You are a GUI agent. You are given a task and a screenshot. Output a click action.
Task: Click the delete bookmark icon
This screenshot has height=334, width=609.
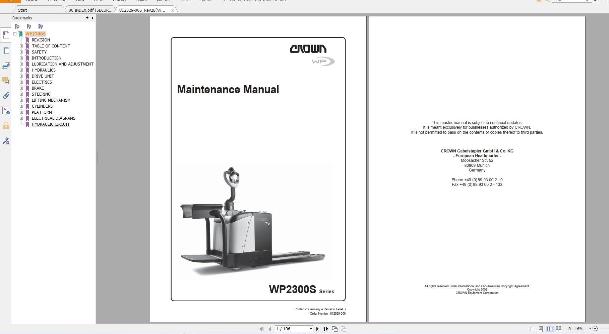coord(17,26)
